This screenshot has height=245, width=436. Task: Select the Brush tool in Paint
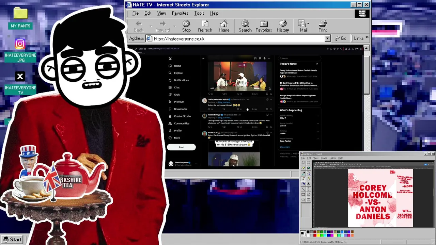point(309,179)
